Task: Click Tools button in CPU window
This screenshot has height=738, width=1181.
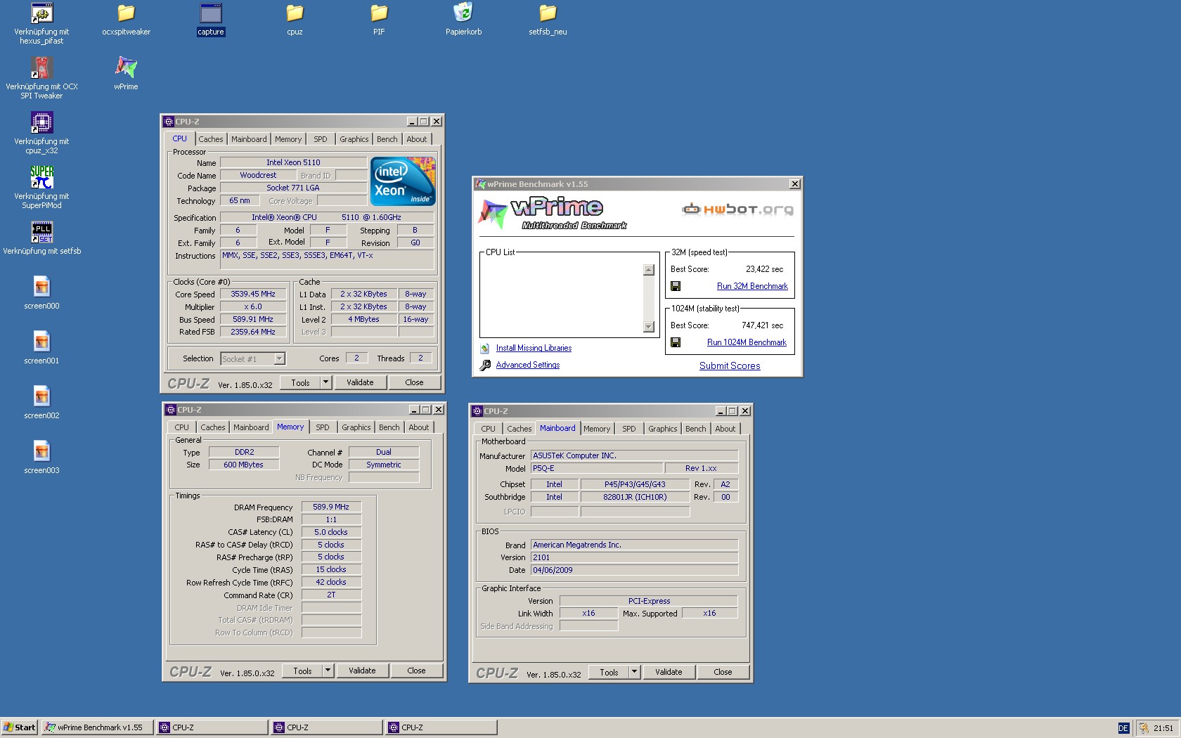Action: (x=300, y=382)
